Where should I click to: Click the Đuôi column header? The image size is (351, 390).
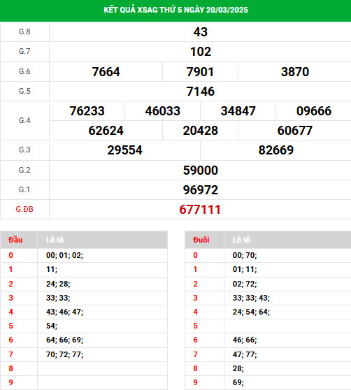[x=201, y=240]
